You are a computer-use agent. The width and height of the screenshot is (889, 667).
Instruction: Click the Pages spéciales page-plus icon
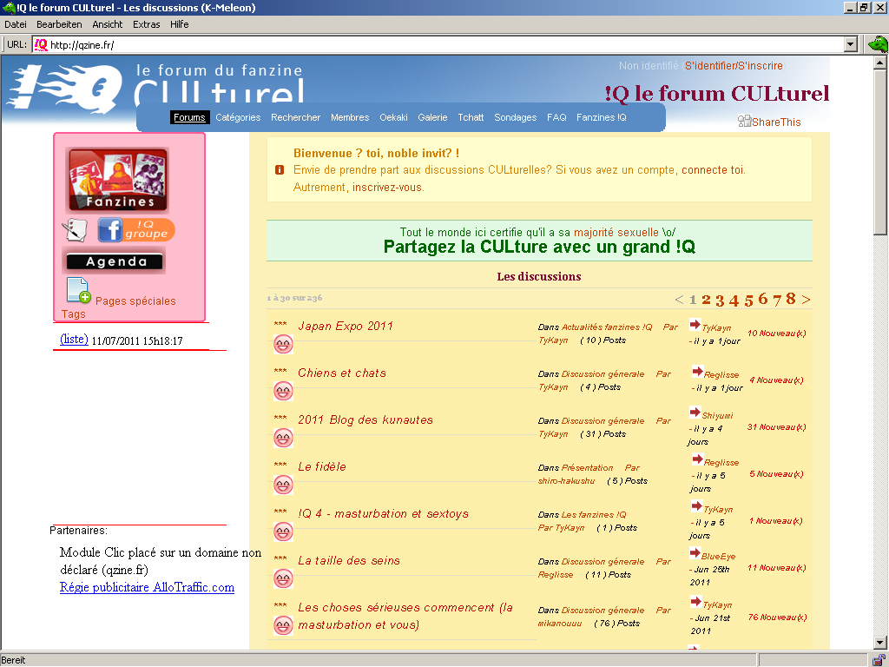coord(78,290)
